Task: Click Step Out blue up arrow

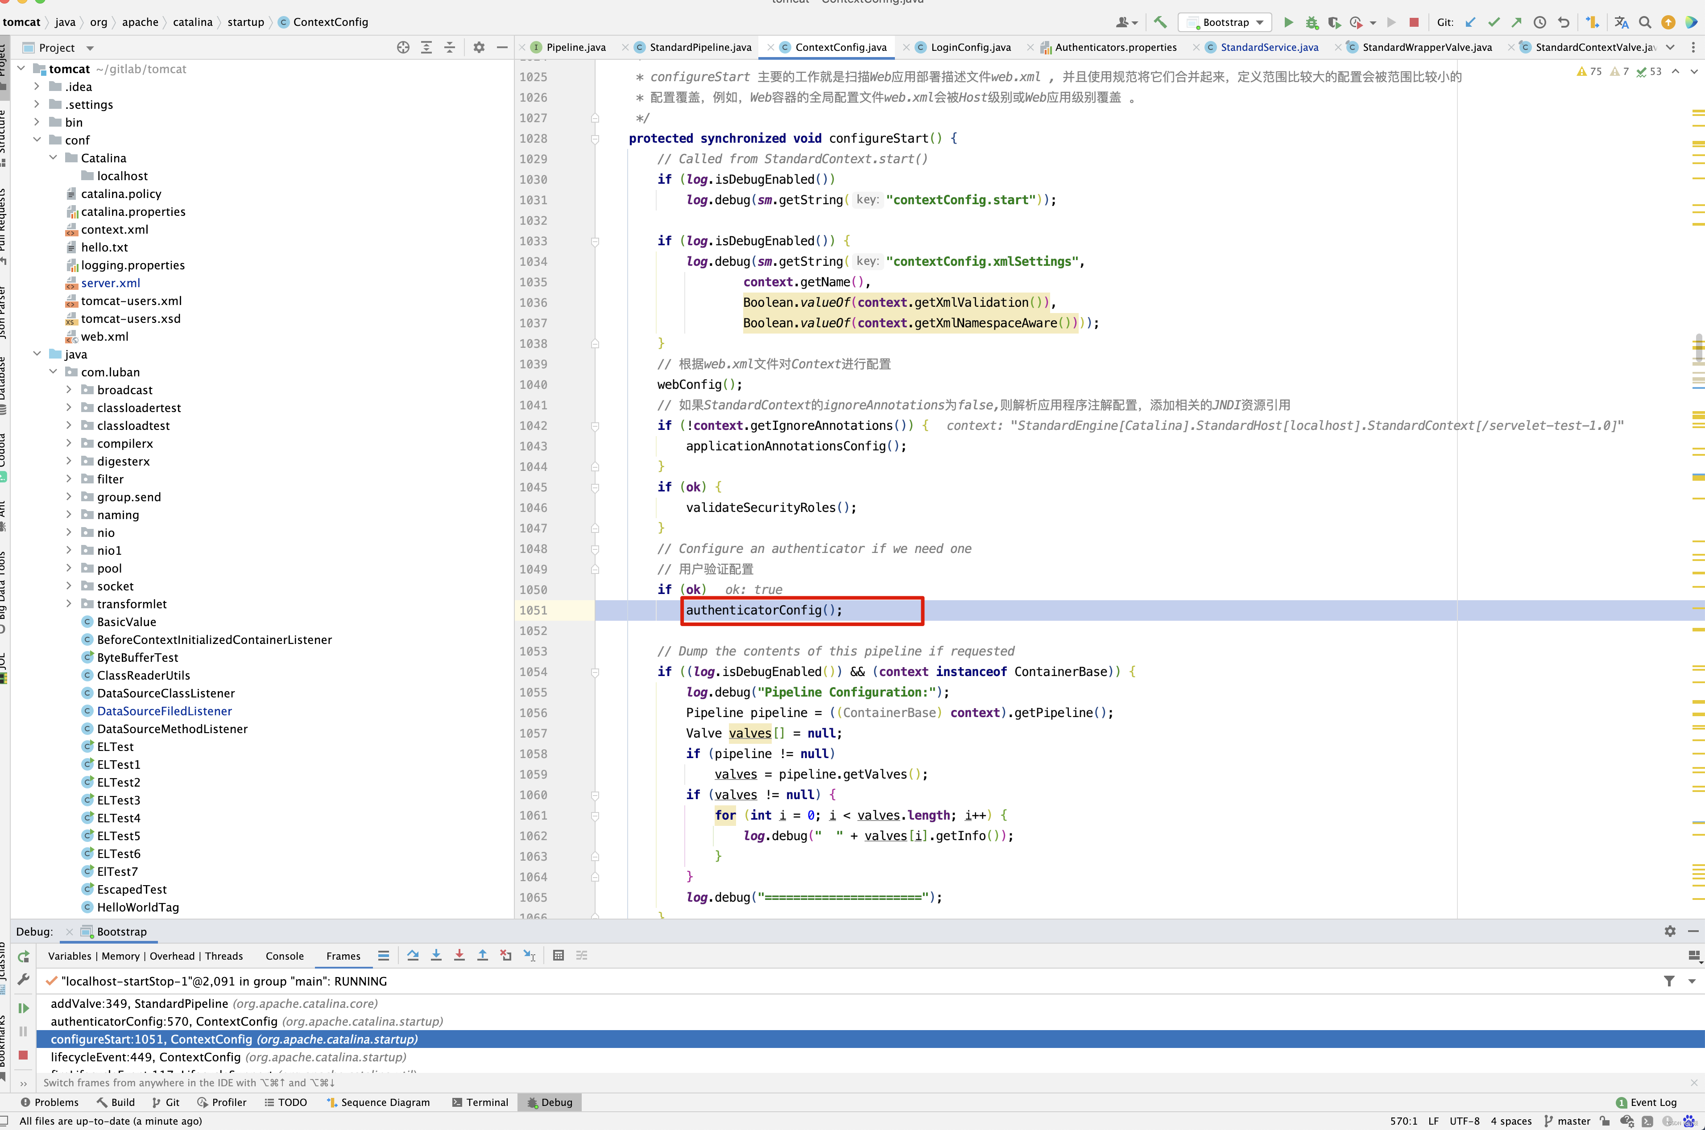Action: click(482, 955)
